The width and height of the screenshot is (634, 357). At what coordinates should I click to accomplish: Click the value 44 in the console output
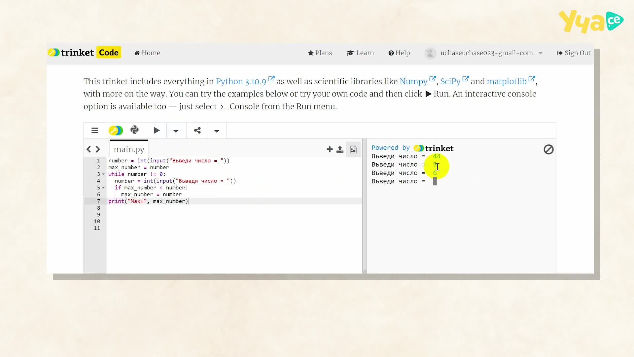(x=437, y=156)
